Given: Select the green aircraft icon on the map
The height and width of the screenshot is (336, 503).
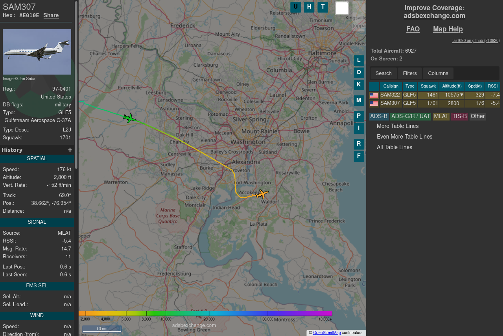Looking at the screenshot, I should click(x=130, y=118).
